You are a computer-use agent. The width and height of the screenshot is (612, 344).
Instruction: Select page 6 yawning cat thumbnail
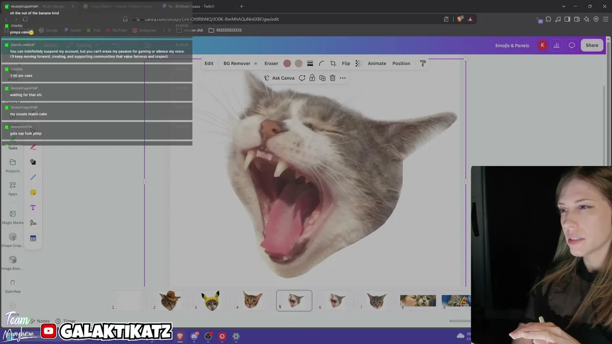335,301
